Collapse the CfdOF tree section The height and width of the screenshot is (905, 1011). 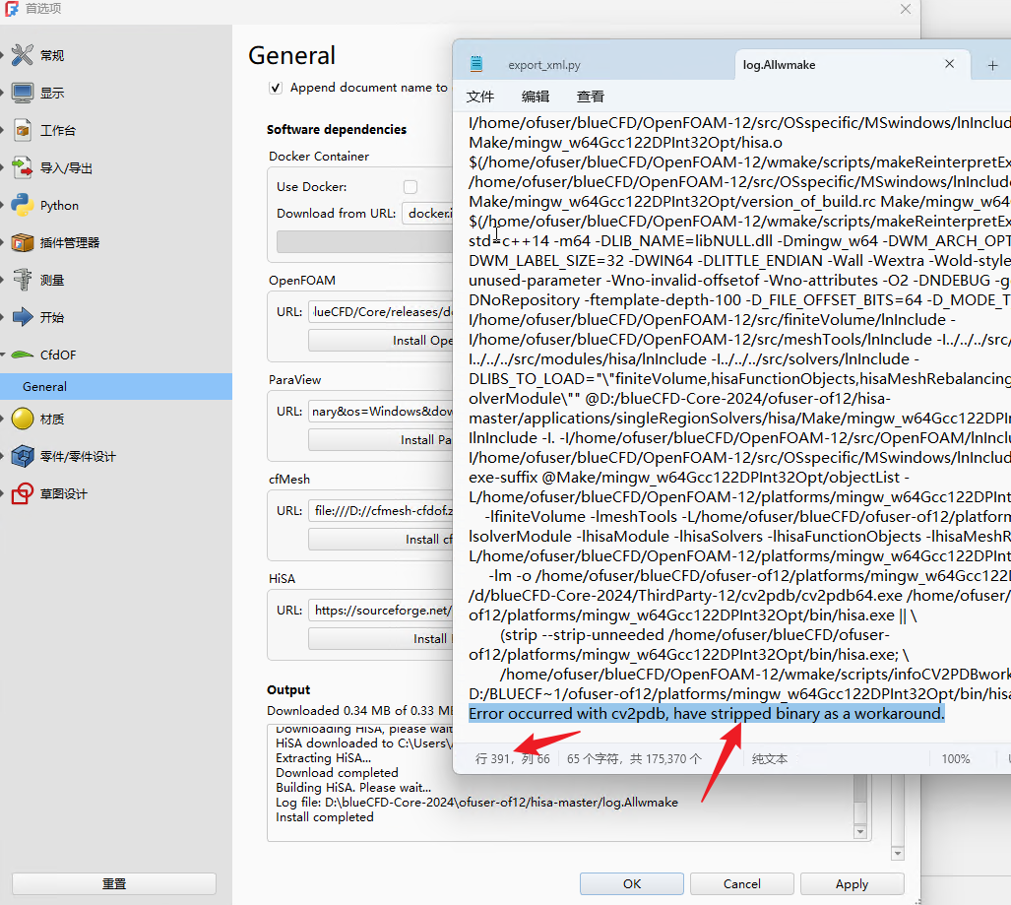coord(3,355)
